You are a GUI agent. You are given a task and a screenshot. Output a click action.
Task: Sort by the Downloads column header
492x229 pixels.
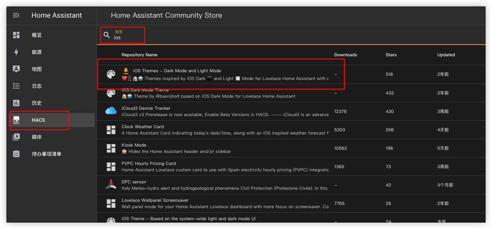345,55
